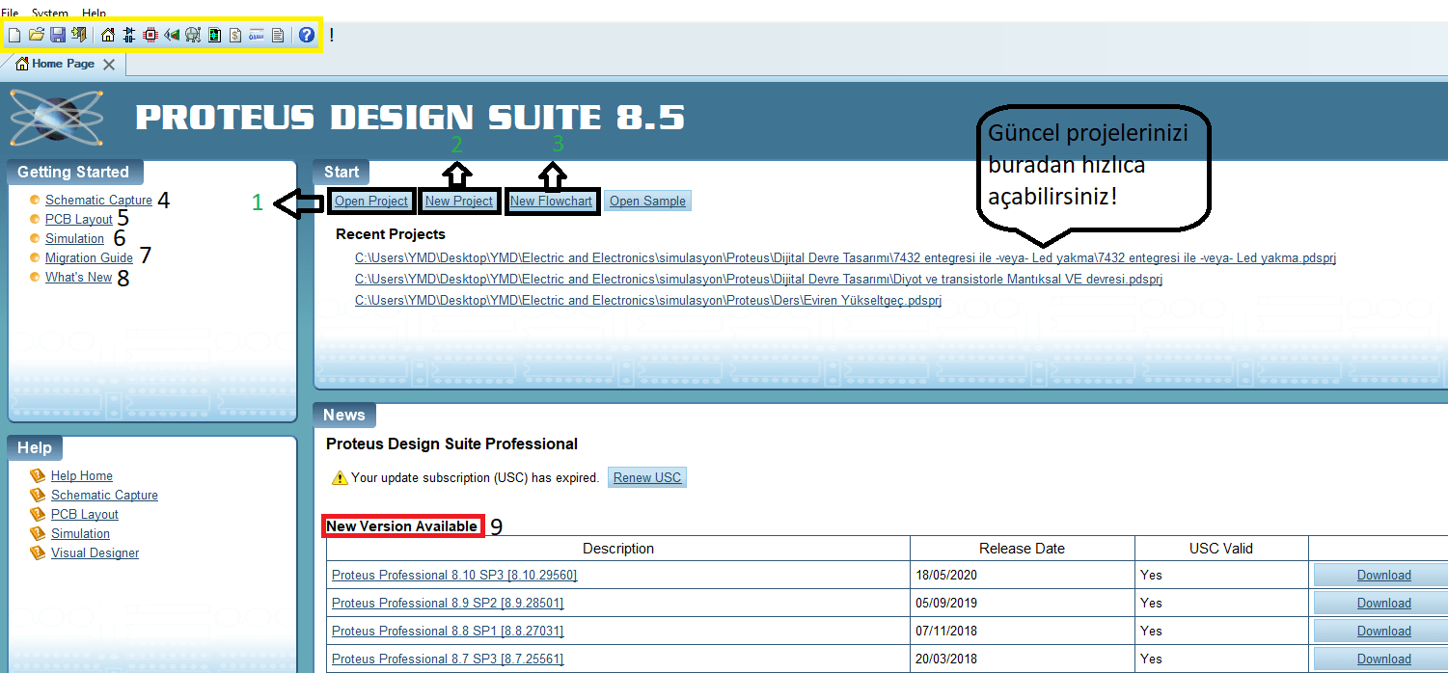Click the release date 05/09/2019
This screenshot has height=673, width=1448.
tap(946, 604)
